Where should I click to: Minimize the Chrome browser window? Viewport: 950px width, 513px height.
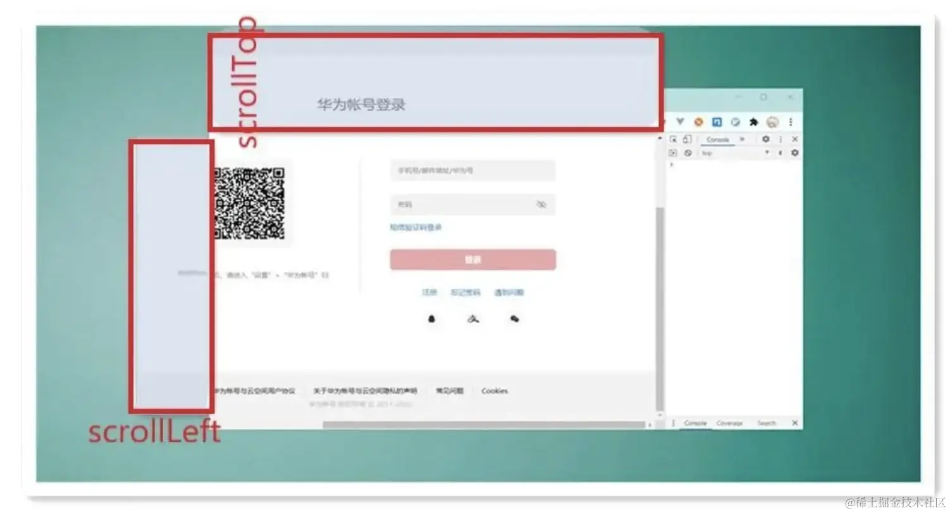point(737,97)
